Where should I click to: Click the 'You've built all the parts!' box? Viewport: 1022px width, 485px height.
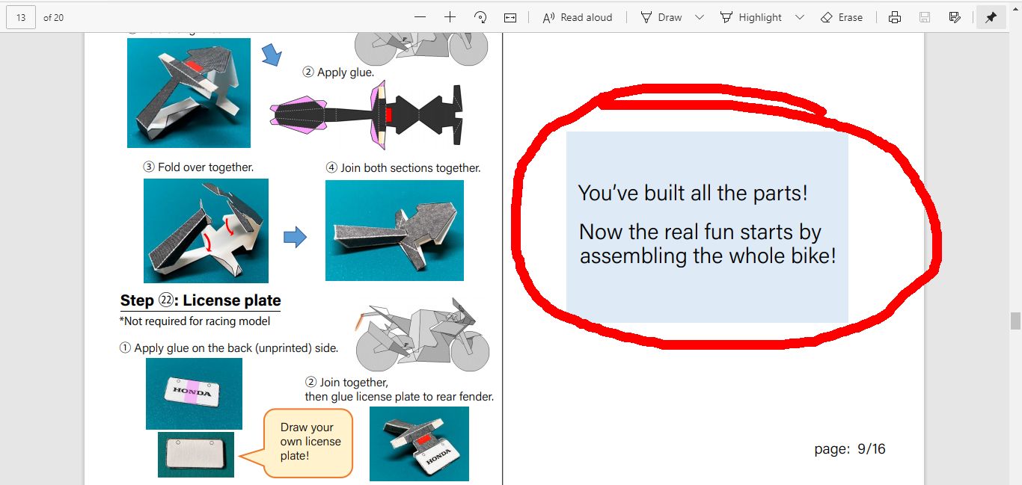[x=707, y=226]
